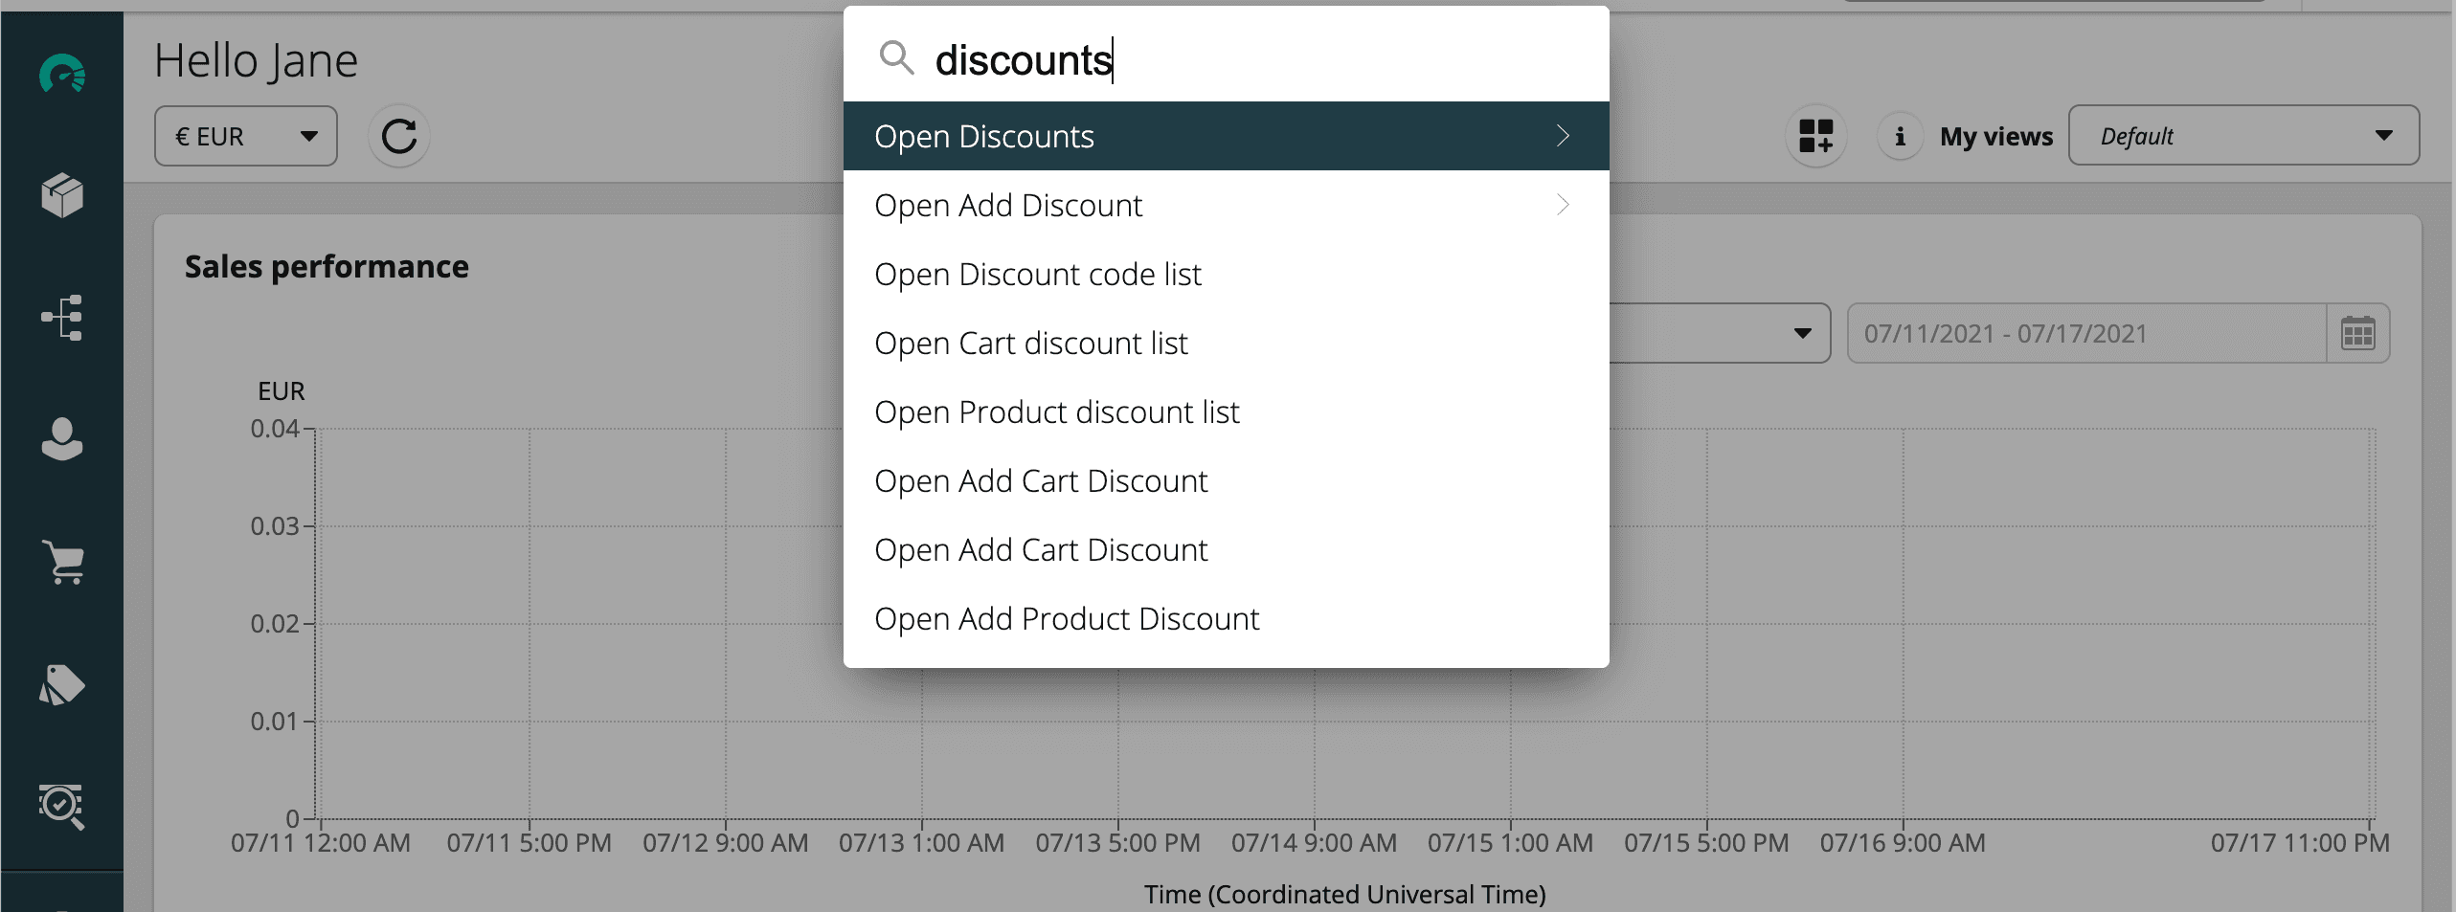
Task: Select Open Add Product Discount result
Action: pos(1067,619)
